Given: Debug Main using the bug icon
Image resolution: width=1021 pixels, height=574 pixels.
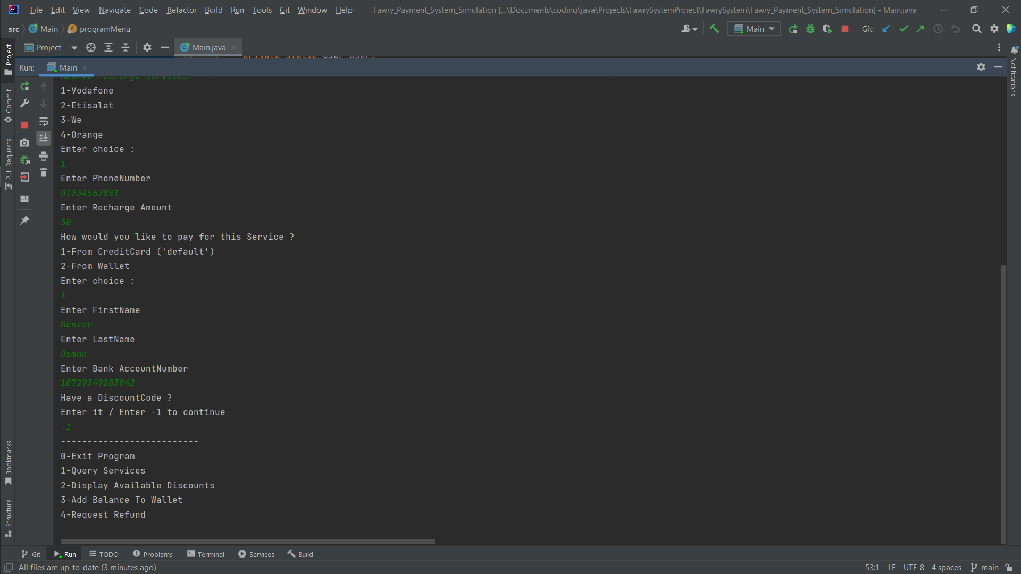Looking at the screenshot, I should point(810,29).
